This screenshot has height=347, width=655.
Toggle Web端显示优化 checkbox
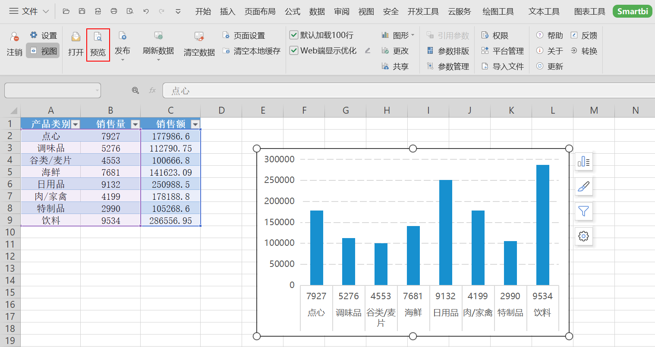click(294, 50)
